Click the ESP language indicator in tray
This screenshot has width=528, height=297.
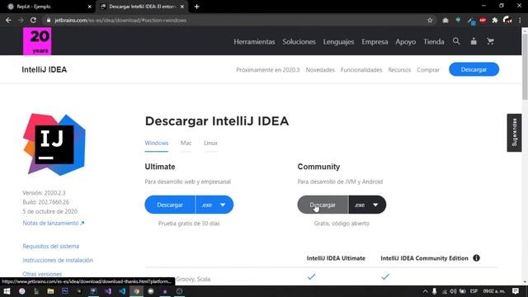(x=474, y=291)
